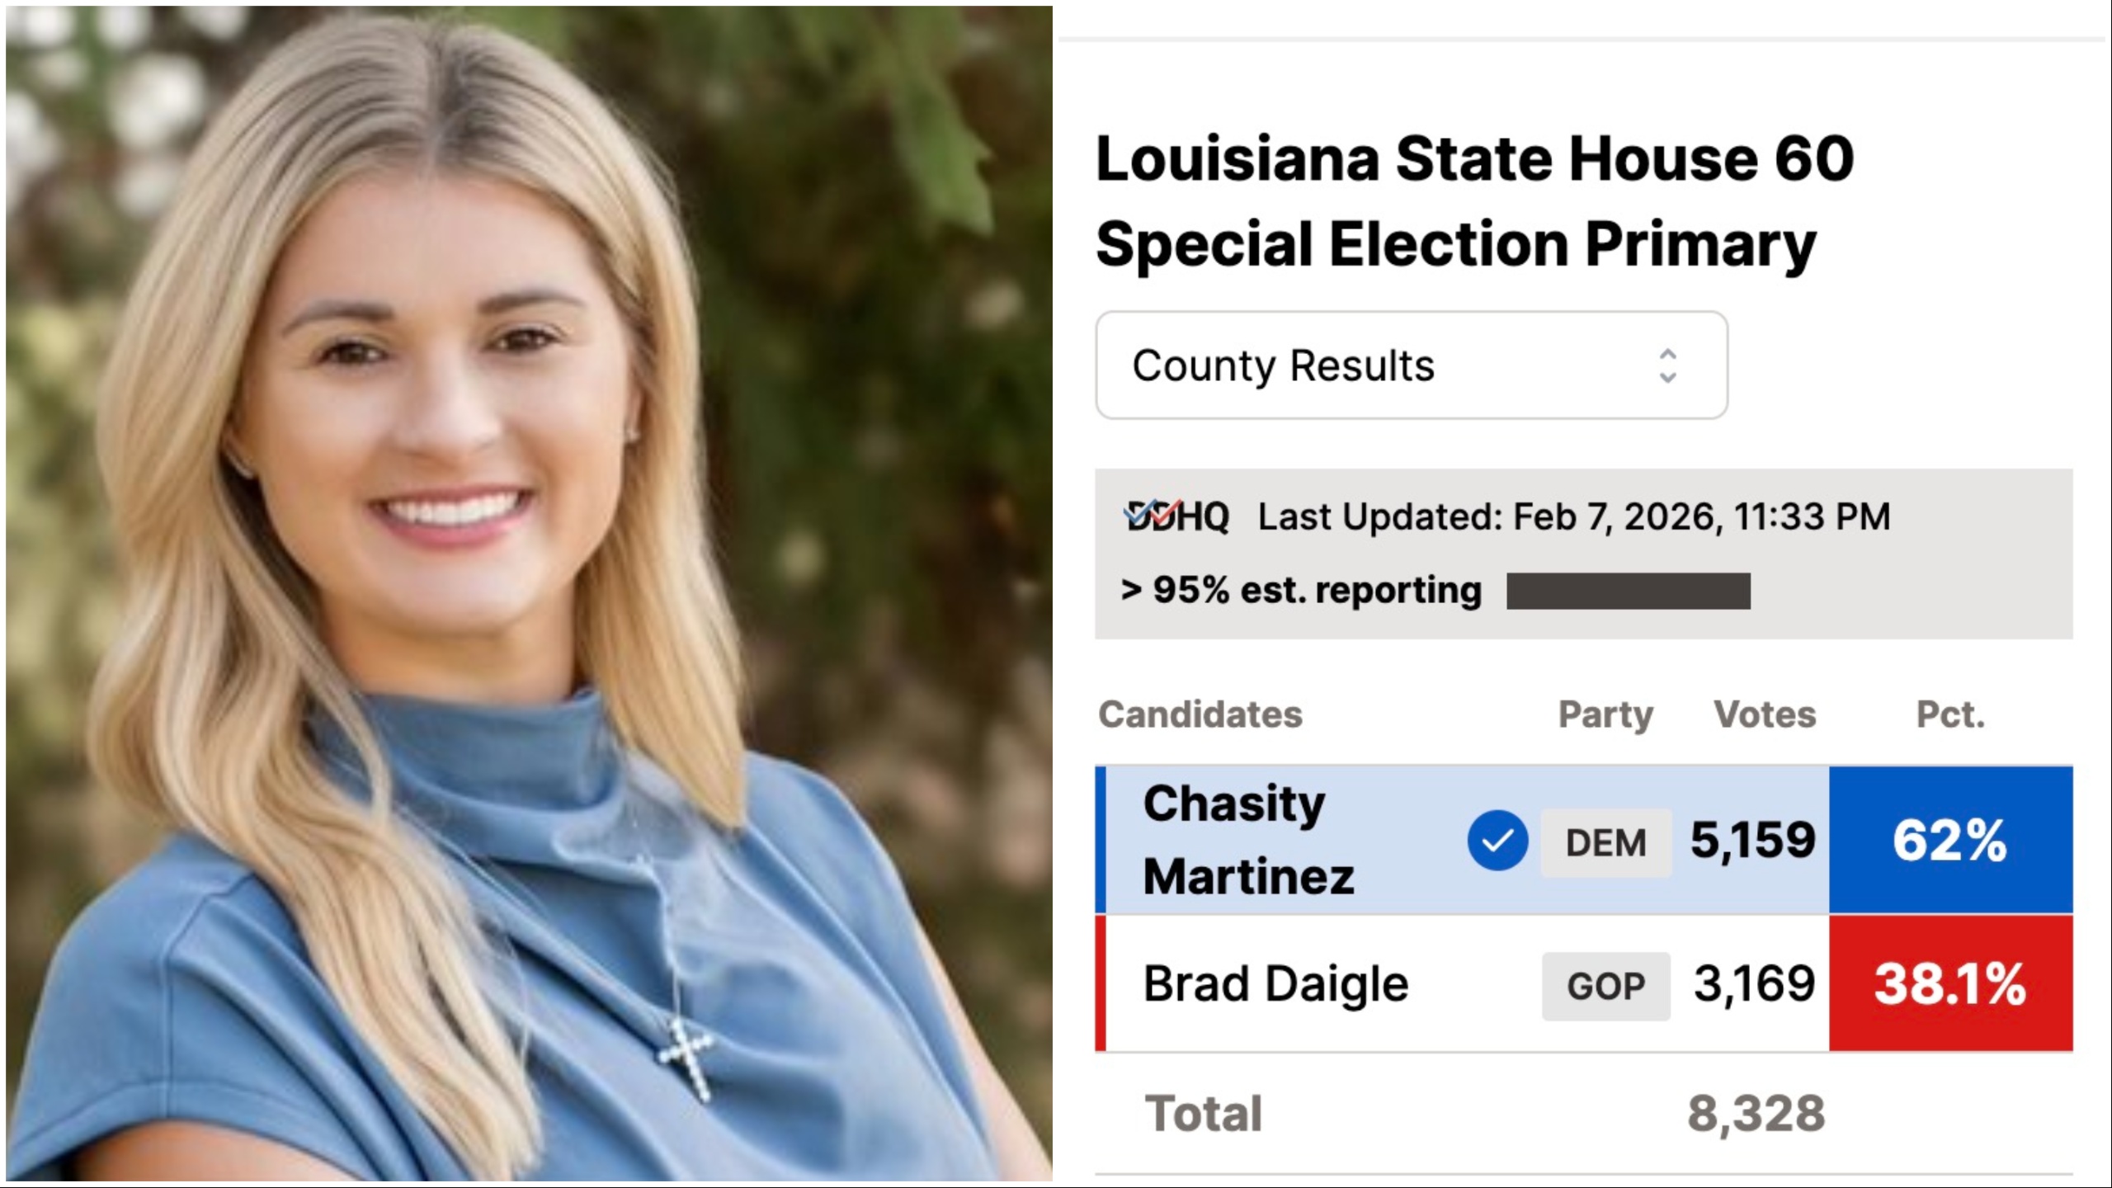Click the up-down chevron in County Results

[x=1667, y=365]
